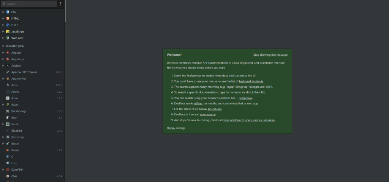The height and width of the screenshot is (182, 389).
Task: Expand the Web APIs documentation arrow
Action: (3, 38)
